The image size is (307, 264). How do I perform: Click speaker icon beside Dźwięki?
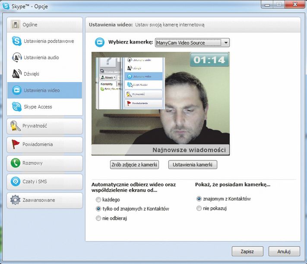tap(17, 74)
